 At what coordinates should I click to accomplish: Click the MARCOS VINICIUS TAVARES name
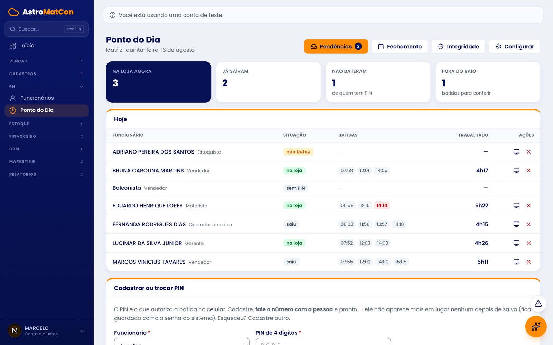[149, 262]
